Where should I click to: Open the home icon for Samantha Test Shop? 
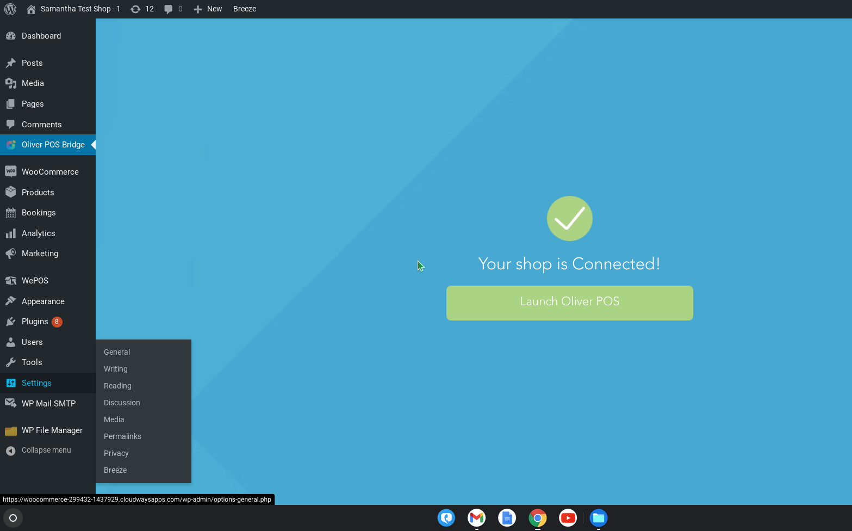pos(31,9)
